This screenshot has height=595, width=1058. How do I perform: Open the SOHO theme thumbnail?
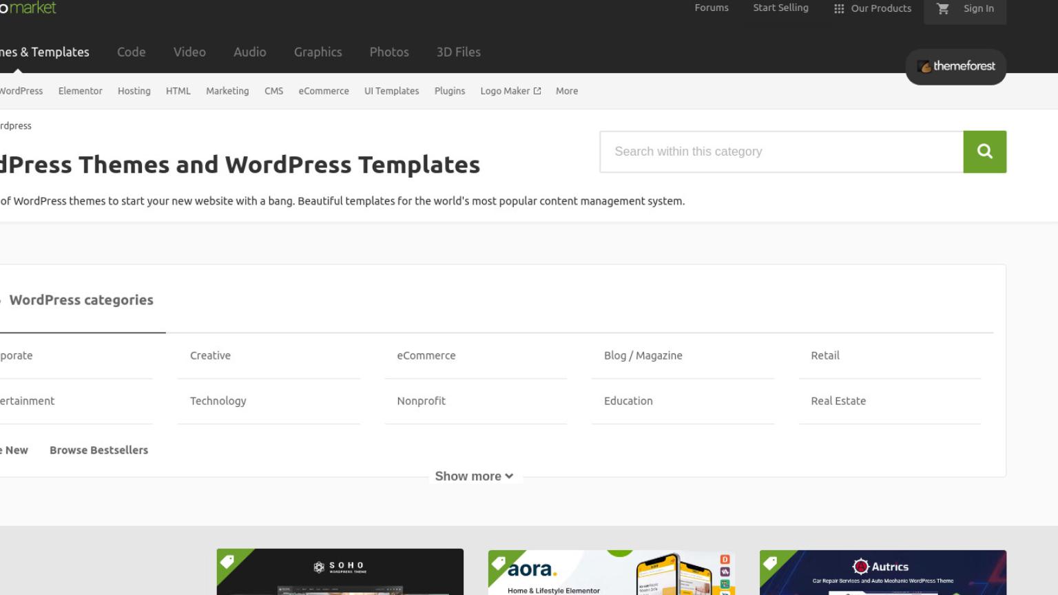click(340, 572)
